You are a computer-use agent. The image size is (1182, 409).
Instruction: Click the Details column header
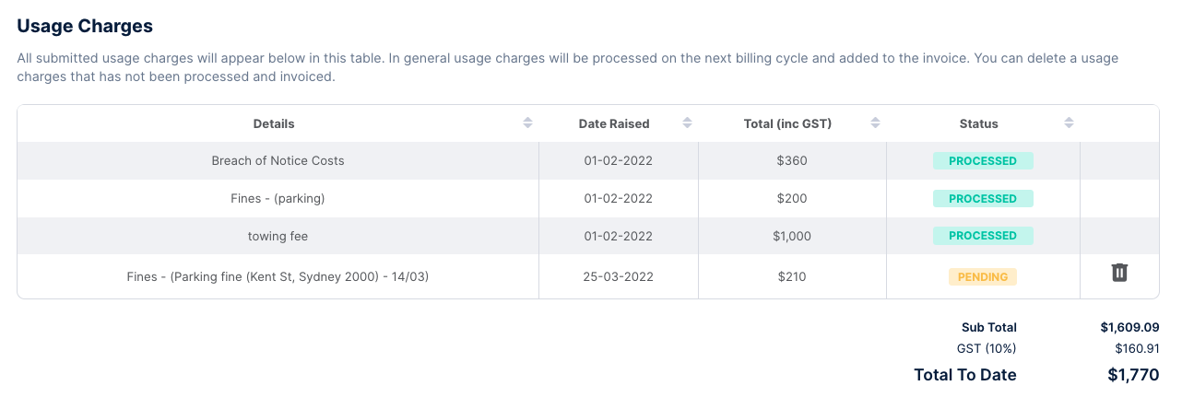pyautogui.click(x=274, y=123)
